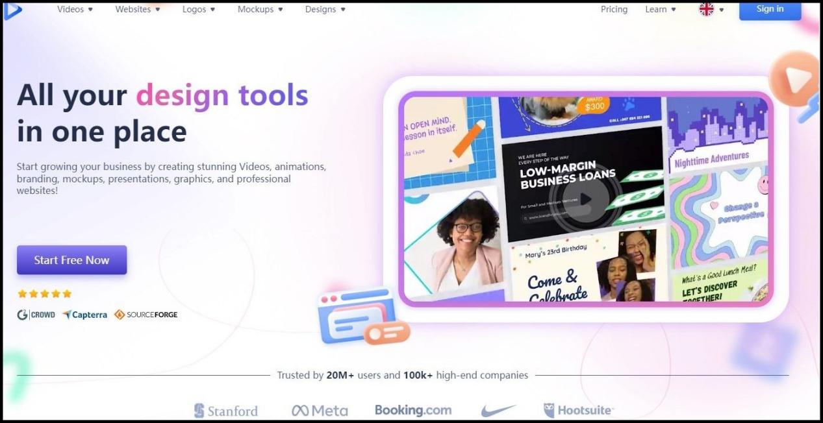
Task: Open the Mockups menu
Action: pyautogui.click(x=260, y=9)
